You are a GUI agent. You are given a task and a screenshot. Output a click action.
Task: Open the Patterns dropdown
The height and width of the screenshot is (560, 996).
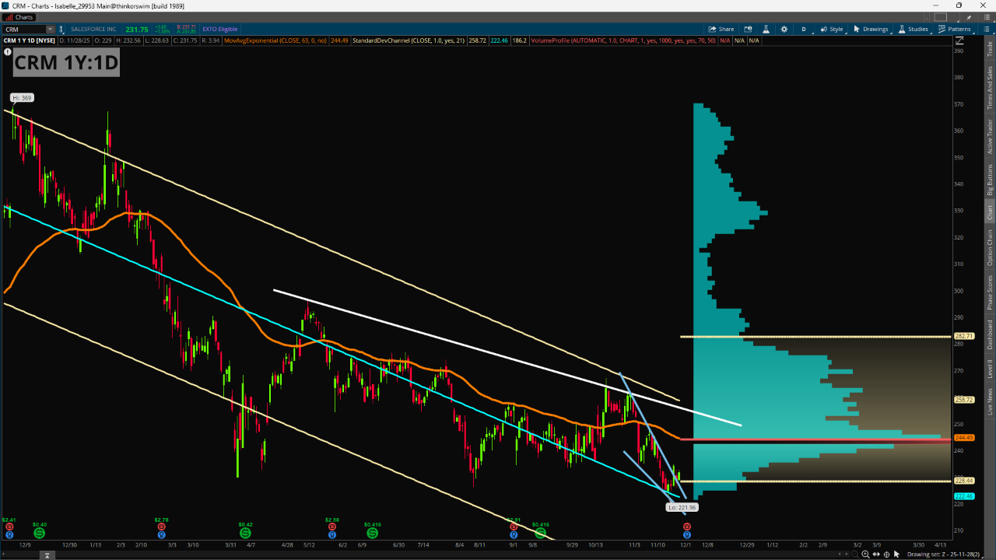(x=955, y=29)
